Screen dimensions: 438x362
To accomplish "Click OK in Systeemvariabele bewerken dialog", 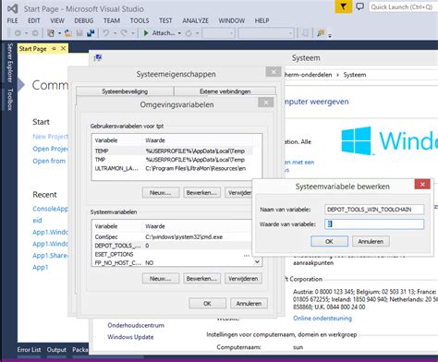I will pos(329,241).
